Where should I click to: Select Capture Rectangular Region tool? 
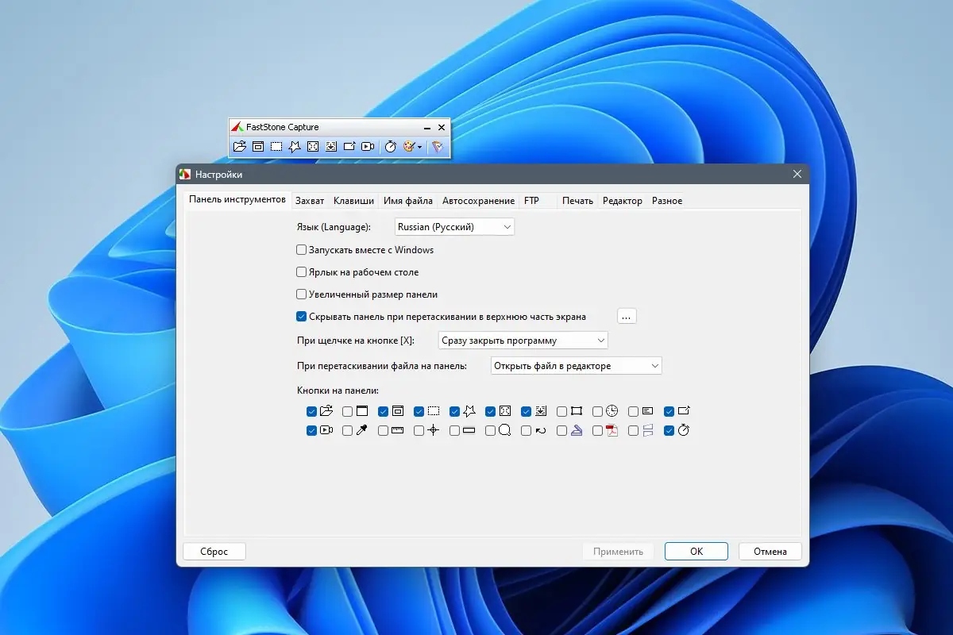pos(276,147)
